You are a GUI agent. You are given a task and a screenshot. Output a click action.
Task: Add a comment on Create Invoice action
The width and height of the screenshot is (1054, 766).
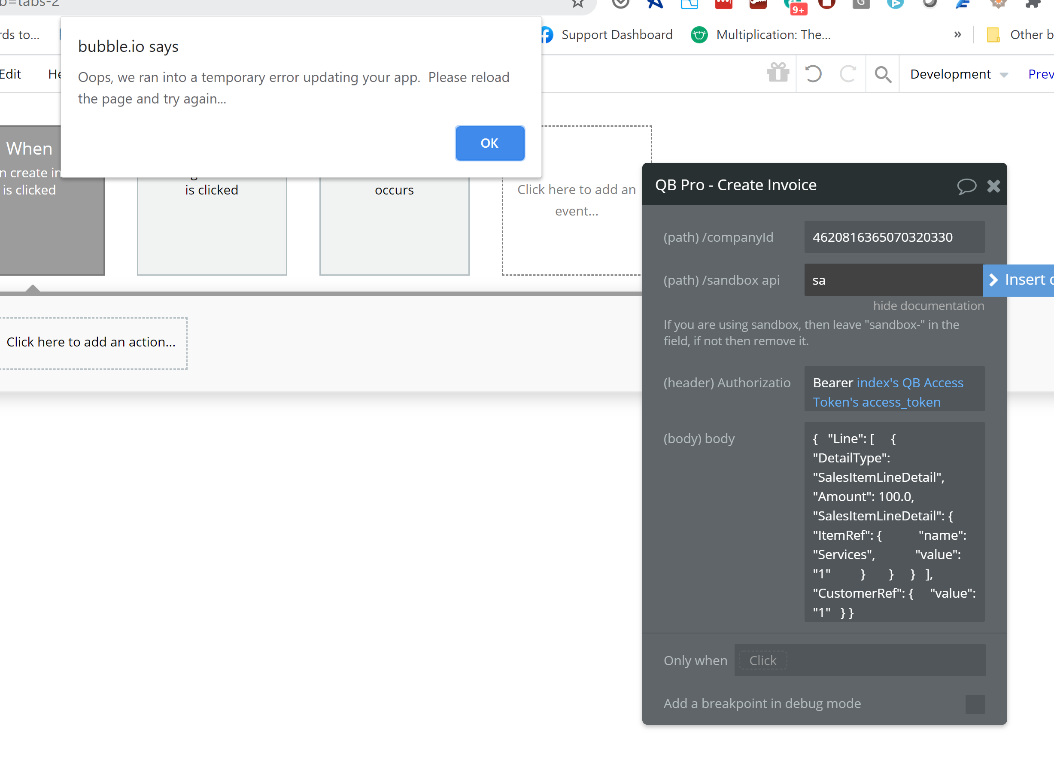click(x=966, y=186)
